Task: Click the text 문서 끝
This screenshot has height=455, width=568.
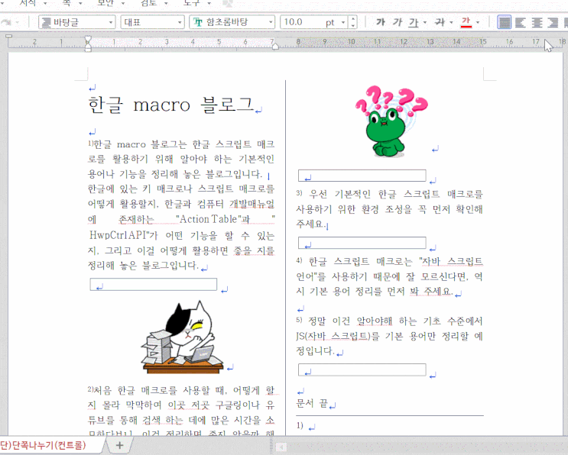Action: tap(312, 403)
